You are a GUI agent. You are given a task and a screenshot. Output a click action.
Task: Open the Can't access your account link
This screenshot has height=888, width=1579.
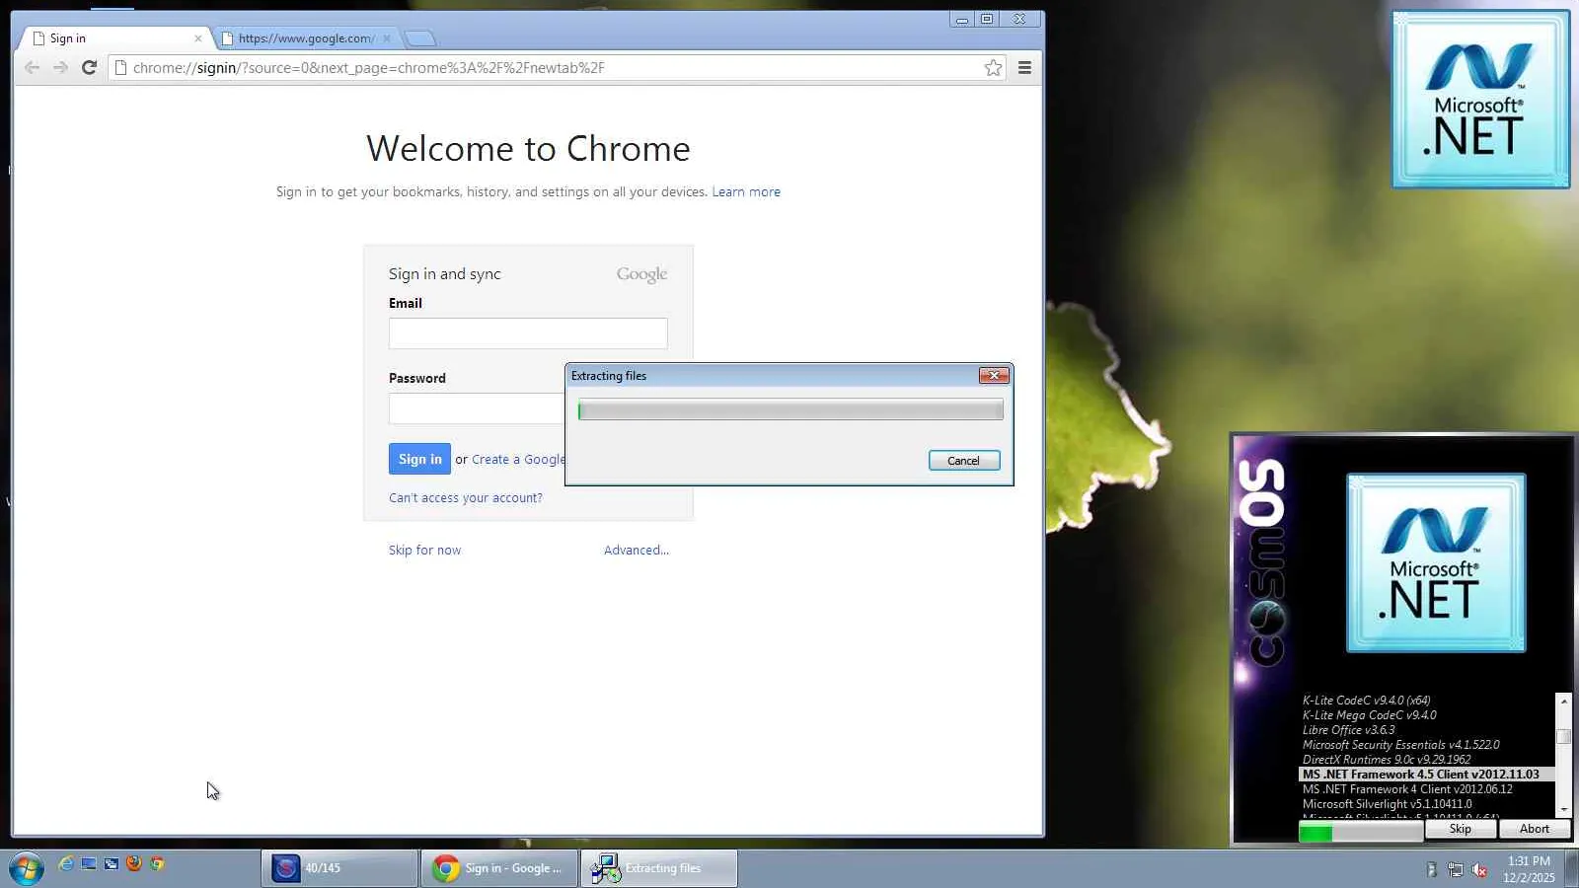pos(466,498)
